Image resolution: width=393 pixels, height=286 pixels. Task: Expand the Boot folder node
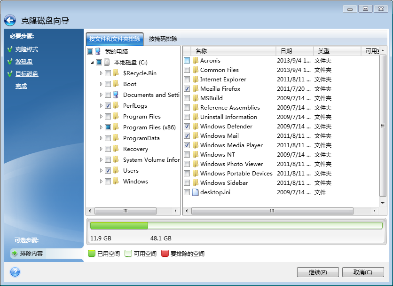[101, 84]
